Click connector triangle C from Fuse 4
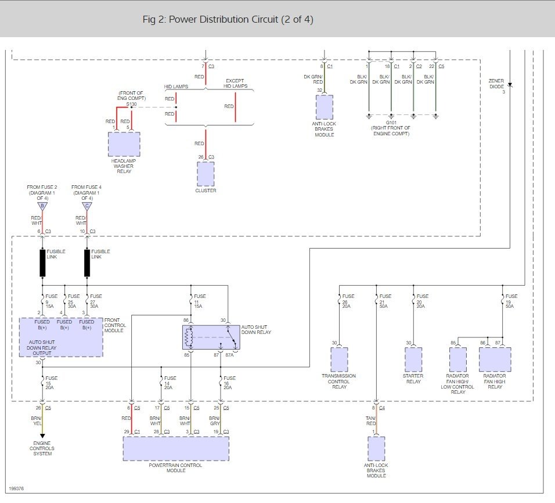Screen dimensions: 555x503 click(x=87, y=206)
